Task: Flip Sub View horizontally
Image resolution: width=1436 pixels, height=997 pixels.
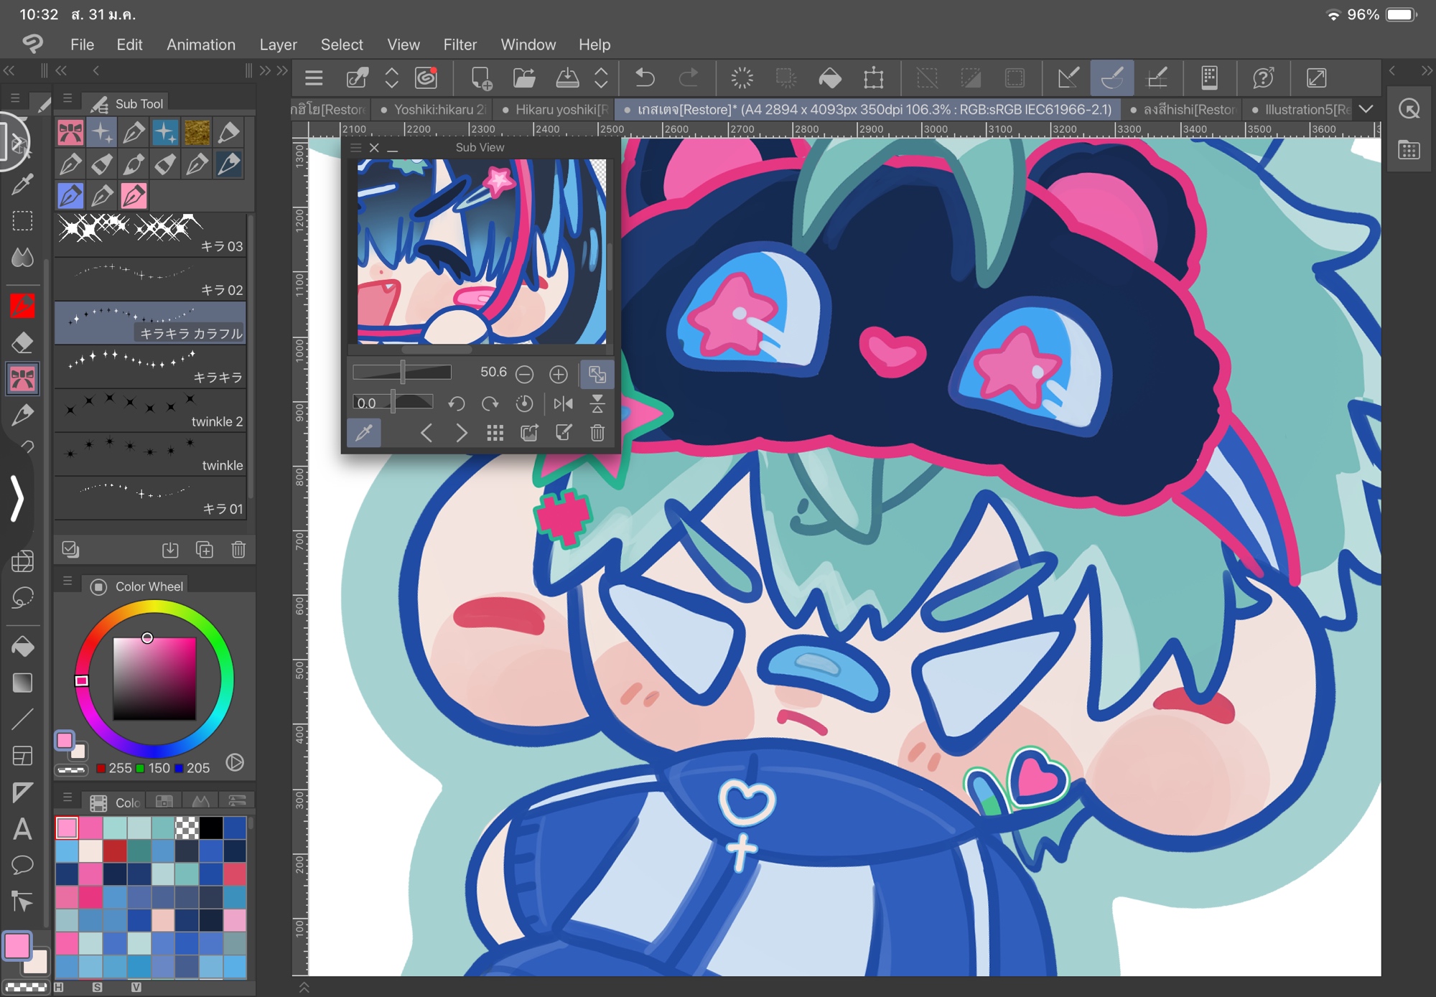Action: pos(563,404)
